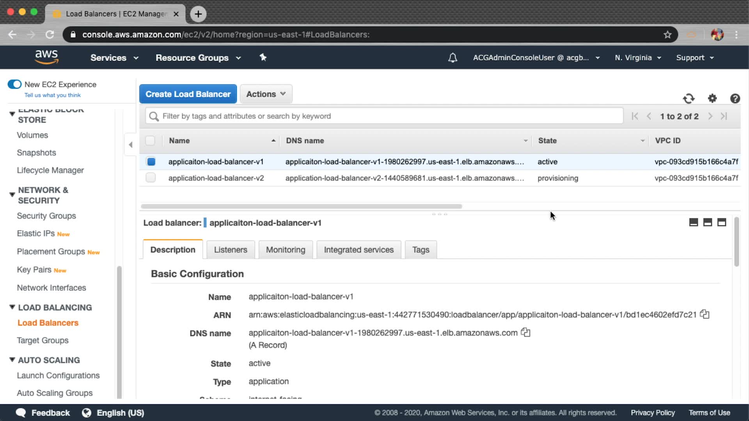Copy the ARN using copy icon
This screenshot has height=421, width=749.
click(x=705, y=314)
